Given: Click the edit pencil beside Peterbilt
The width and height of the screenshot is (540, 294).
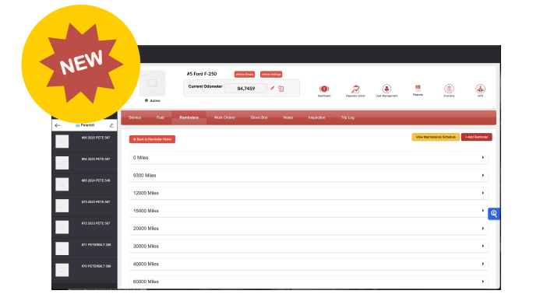Looking at the screenshot, I should (111, 125).
